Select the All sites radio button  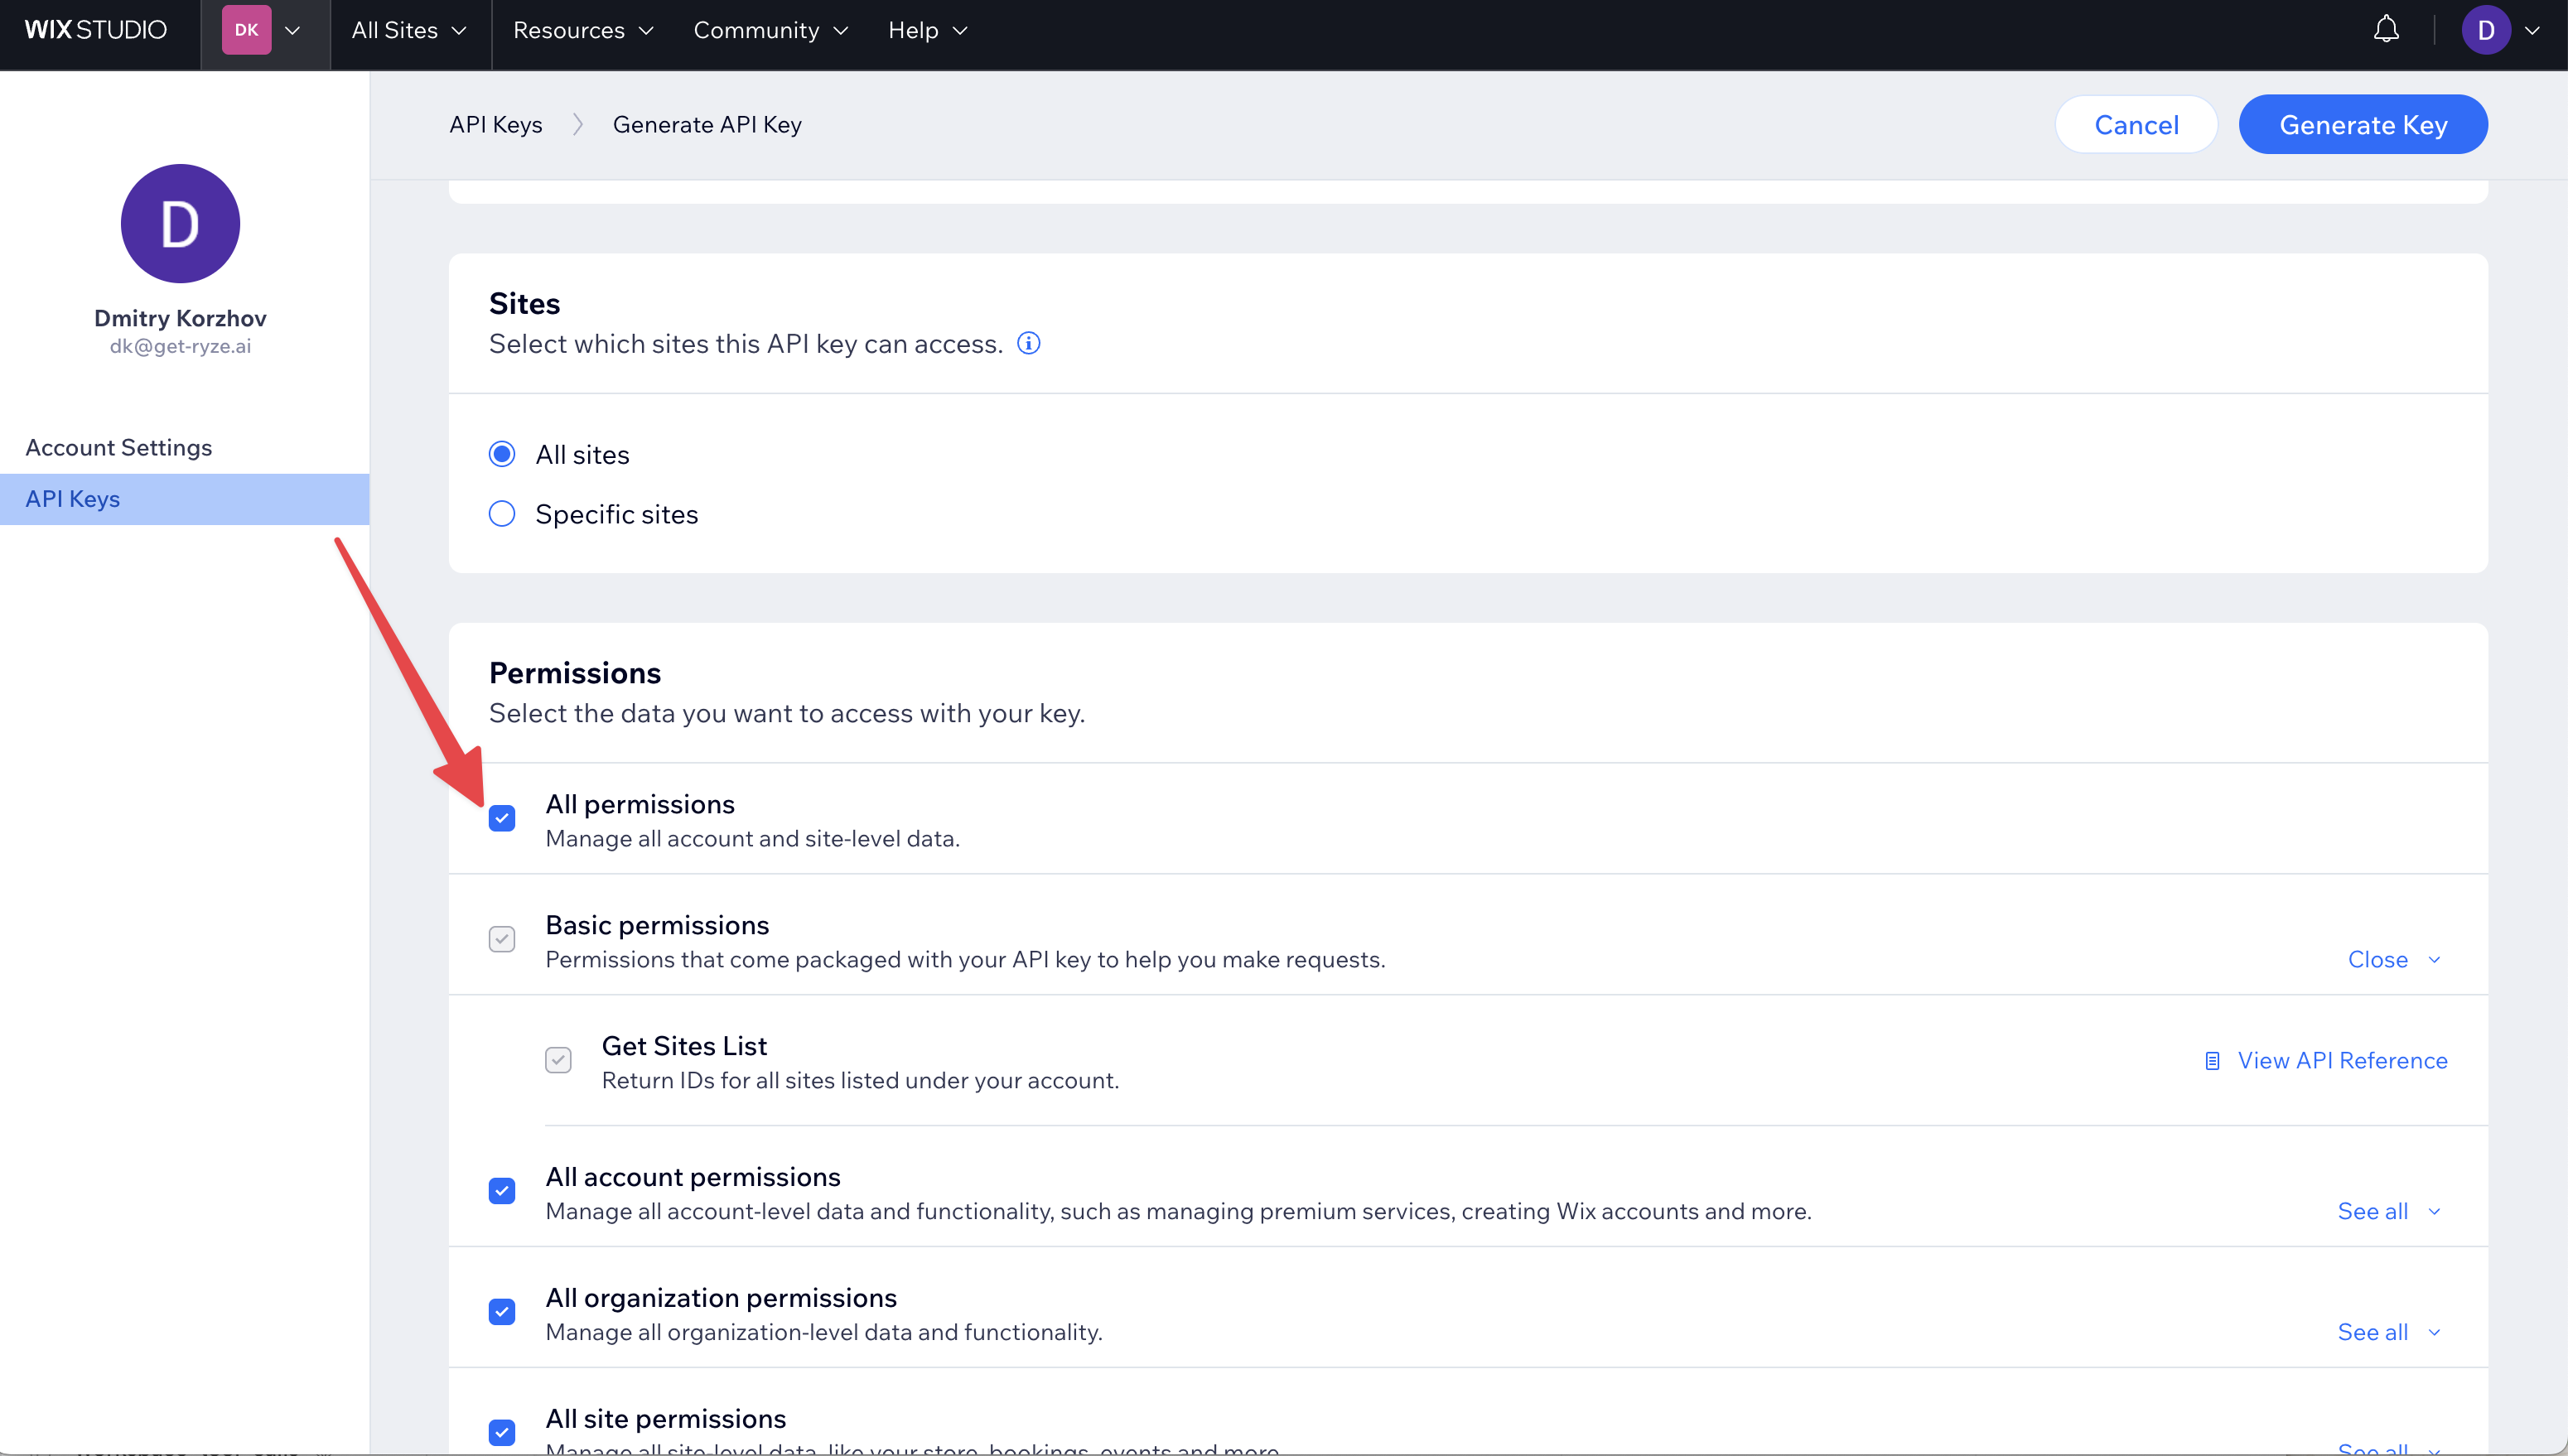pos(502,454)
